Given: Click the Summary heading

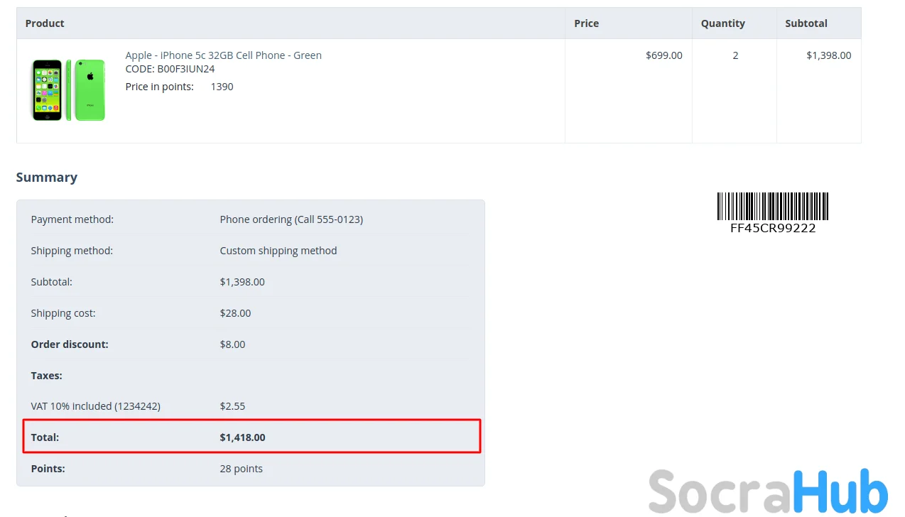Looking at the screenshot, I should coord(47,178).
